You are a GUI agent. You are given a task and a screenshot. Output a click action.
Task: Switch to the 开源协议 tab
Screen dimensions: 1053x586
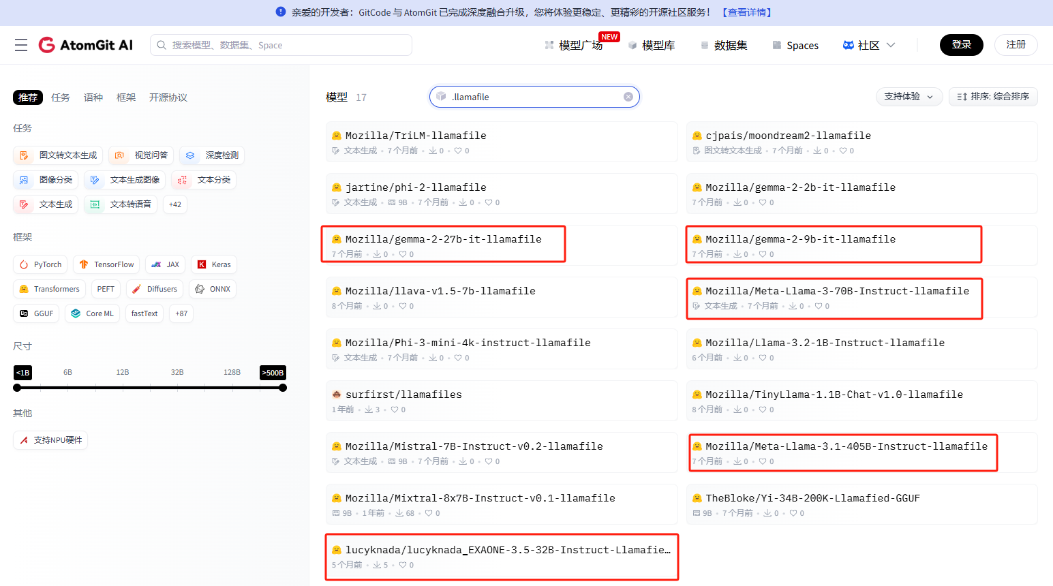(168, 97)
